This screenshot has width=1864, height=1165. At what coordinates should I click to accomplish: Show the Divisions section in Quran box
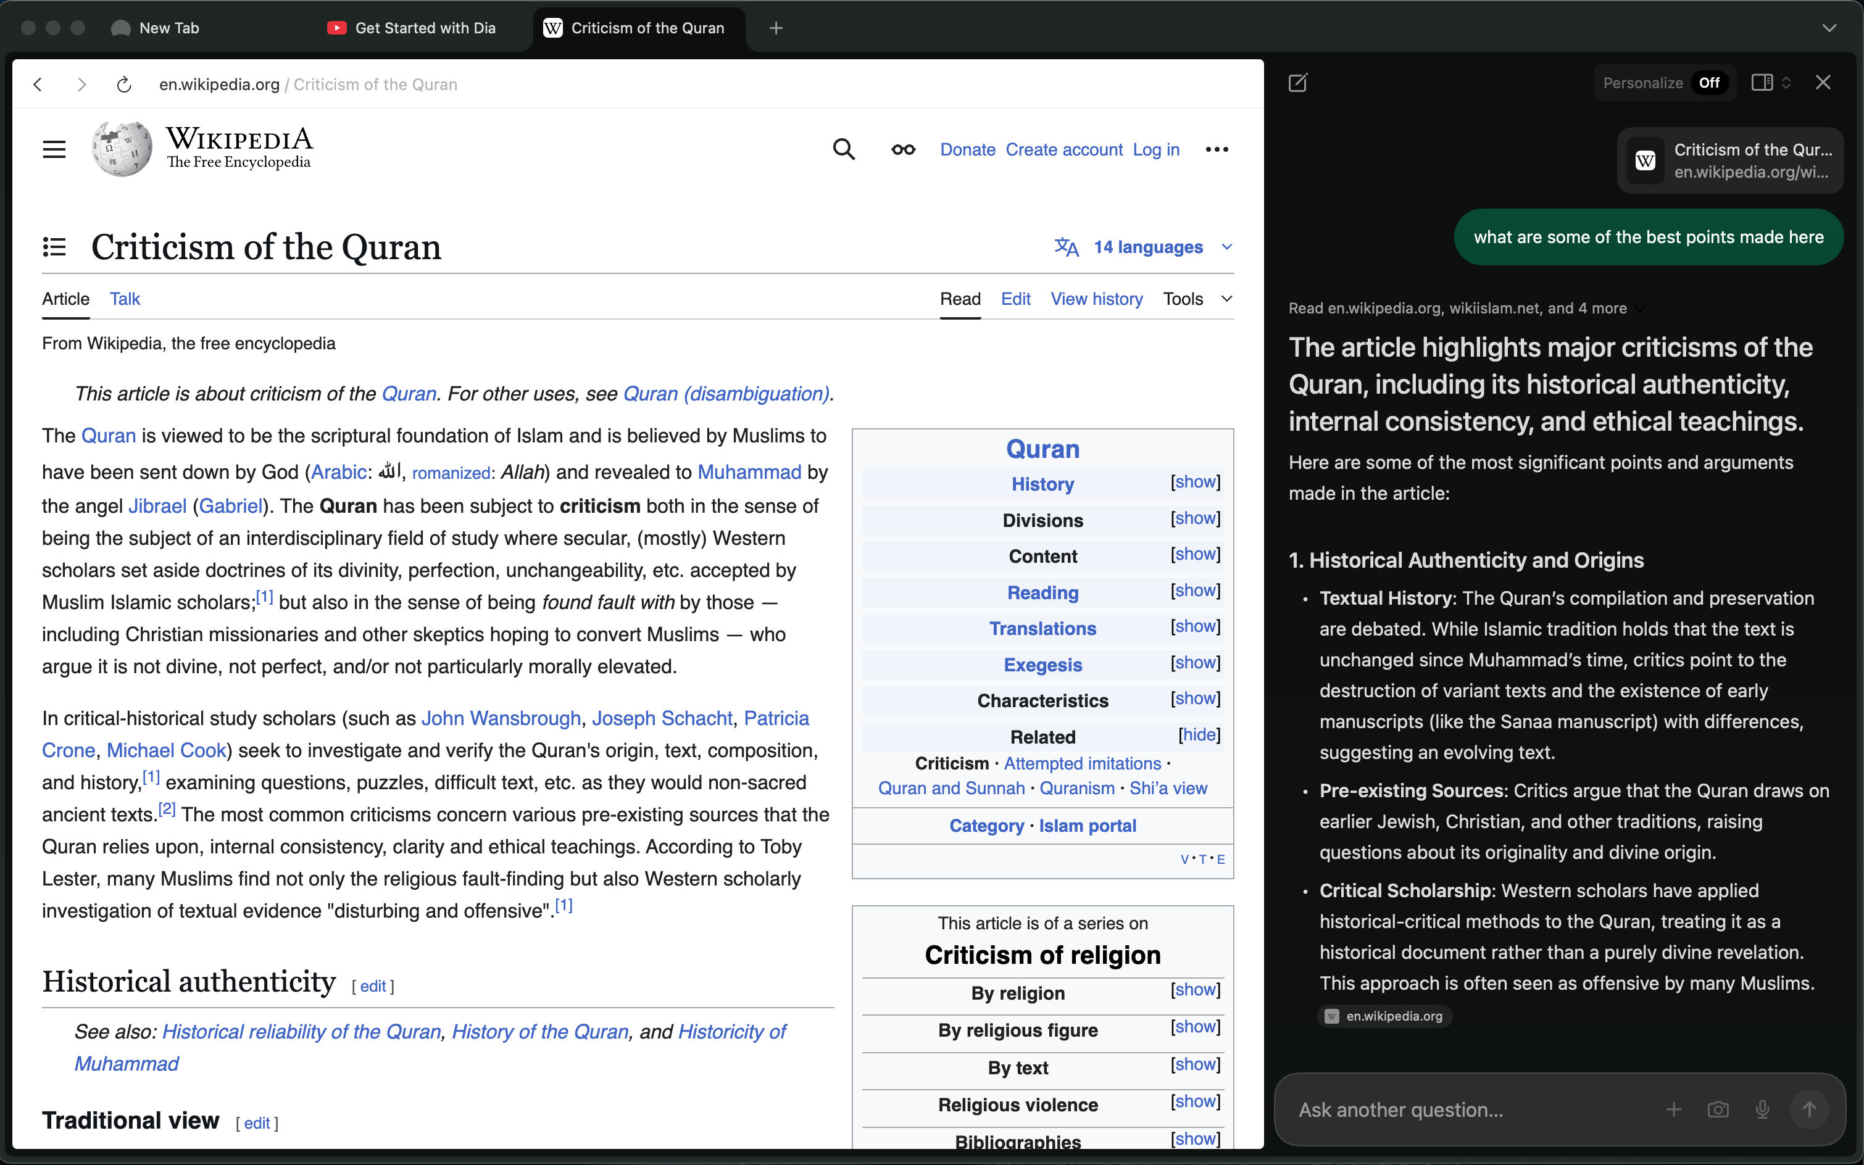click(1195, 518)
